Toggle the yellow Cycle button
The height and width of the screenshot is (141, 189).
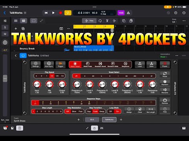[68, 13]
